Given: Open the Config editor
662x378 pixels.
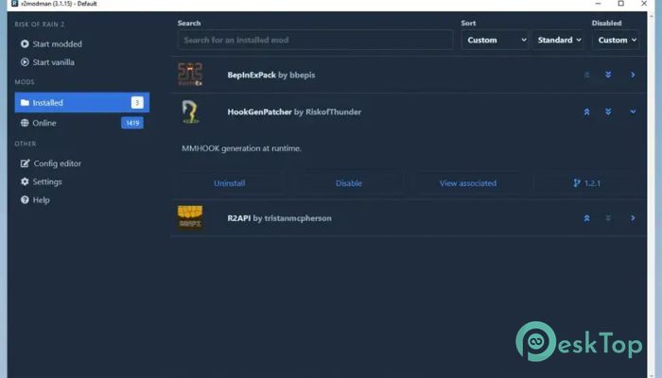Looking at the screenshot, I should pyautogui.click(x=51, y=163).
